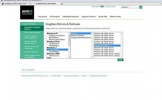Click operating system list scroll down arrow
Image resolution: width=162 pixels, height=100 pixels.
[x=69, y=57]
